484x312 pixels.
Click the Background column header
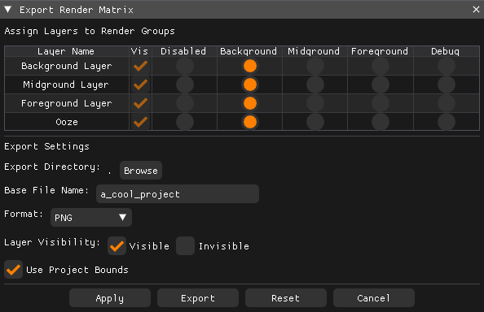coord(249,51)
